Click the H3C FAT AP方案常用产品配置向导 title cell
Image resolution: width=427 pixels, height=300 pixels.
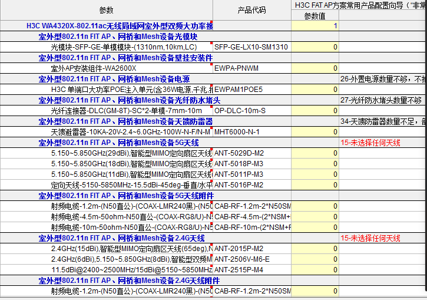point(359,5)
